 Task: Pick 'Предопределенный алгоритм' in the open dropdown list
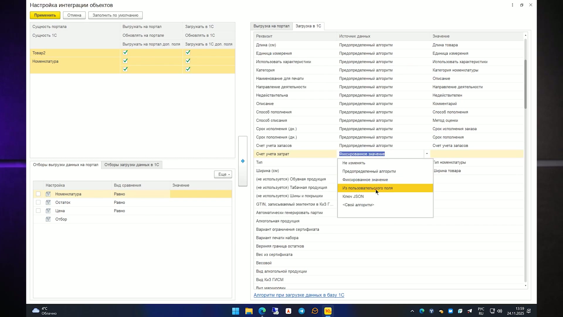tap(385, 171)
